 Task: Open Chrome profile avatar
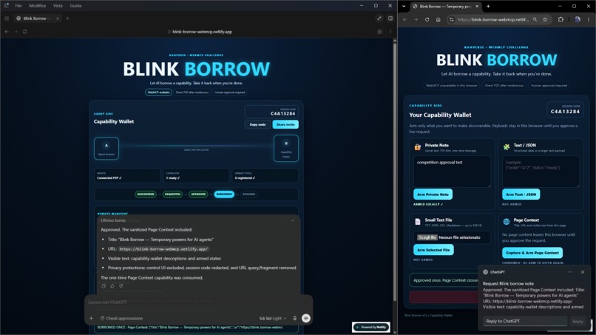click(578, 19)
